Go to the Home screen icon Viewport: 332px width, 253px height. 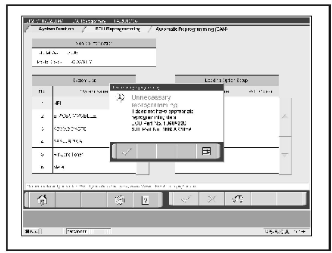click(x=42, y=200)
